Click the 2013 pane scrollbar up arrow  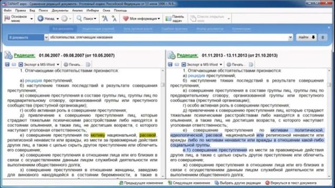[x=329, y=70]
